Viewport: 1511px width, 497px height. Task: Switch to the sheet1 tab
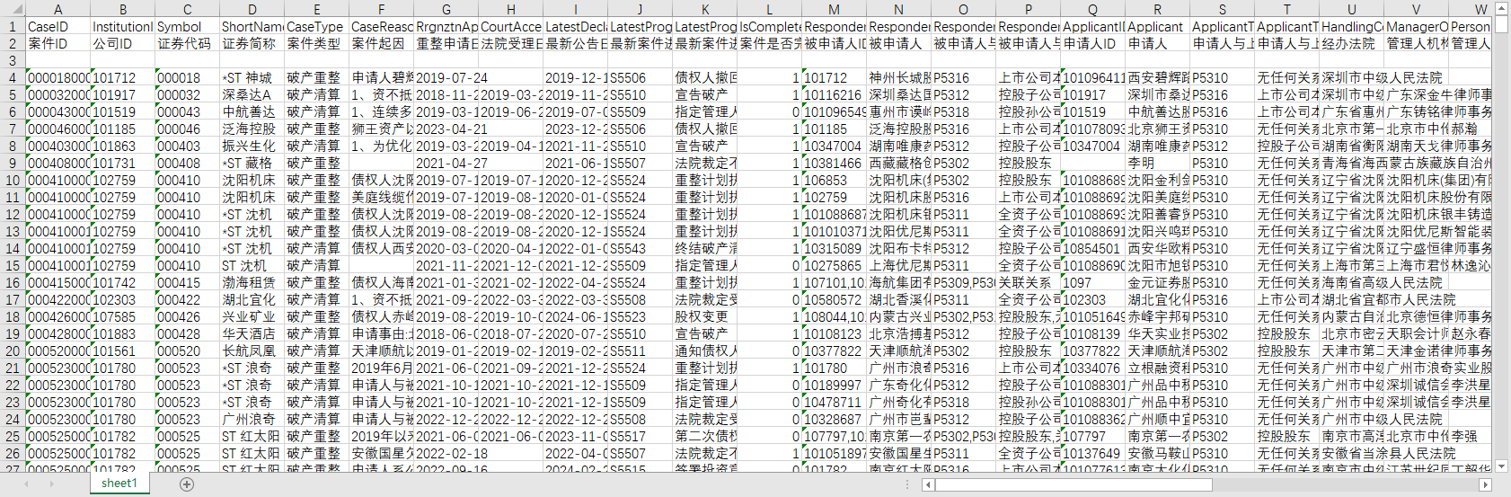click(x=119, y=484)
